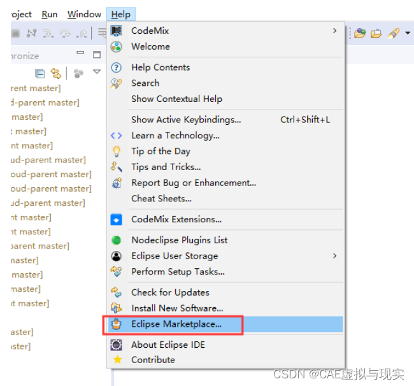Click the Search flashlight toolbar icon

pyautogui.click(x=394, y=34)
